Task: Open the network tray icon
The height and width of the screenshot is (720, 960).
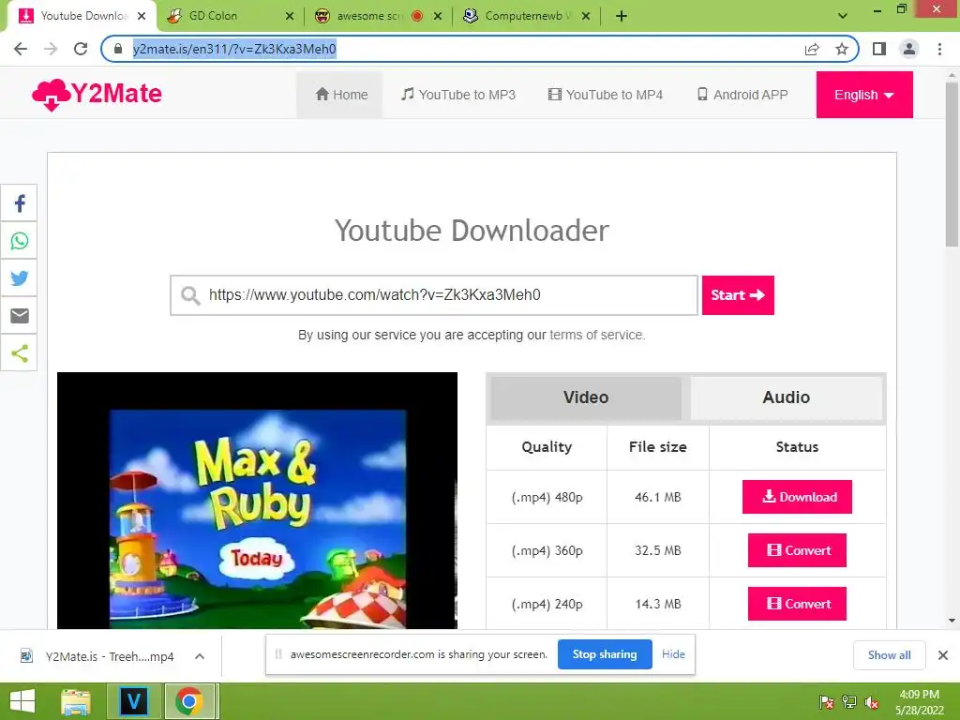Action: 849,702
